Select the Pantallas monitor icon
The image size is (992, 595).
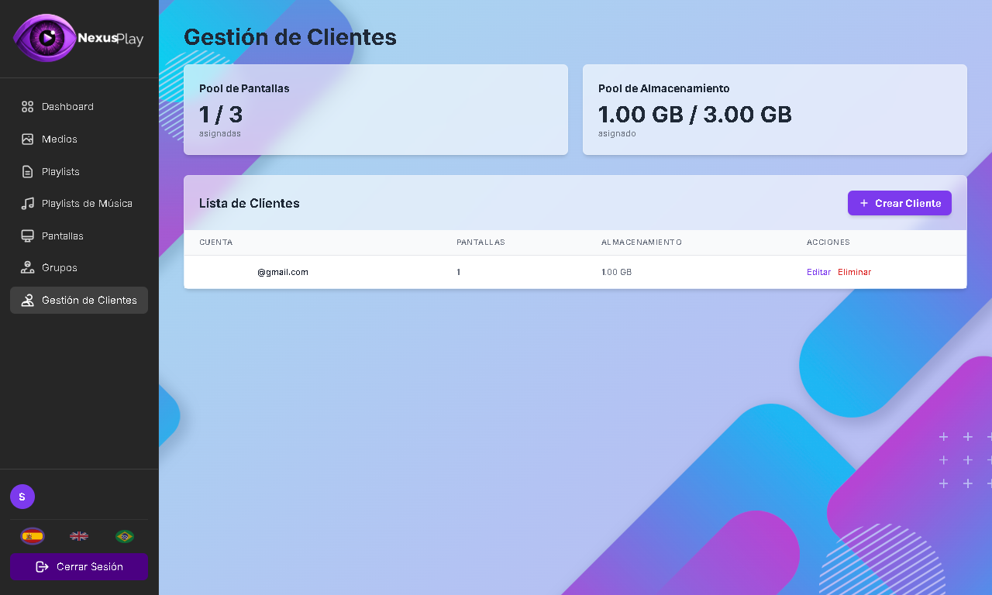coord(27,236)
